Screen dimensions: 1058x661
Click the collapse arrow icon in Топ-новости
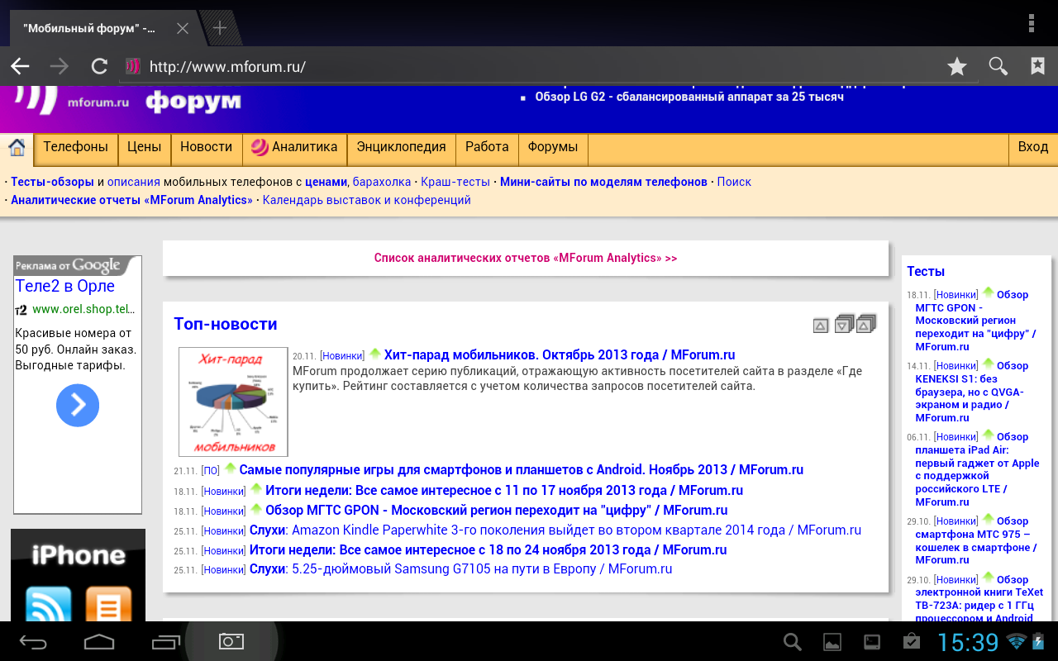pos(821,326)
